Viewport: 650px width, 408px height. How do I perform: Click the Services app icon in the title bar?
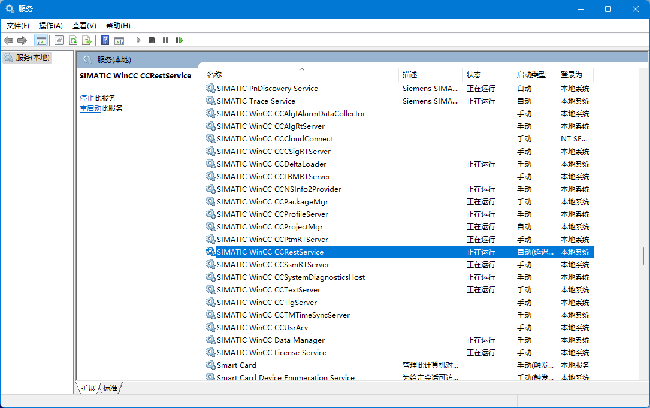pyautogui.click(x=10, y=9)
